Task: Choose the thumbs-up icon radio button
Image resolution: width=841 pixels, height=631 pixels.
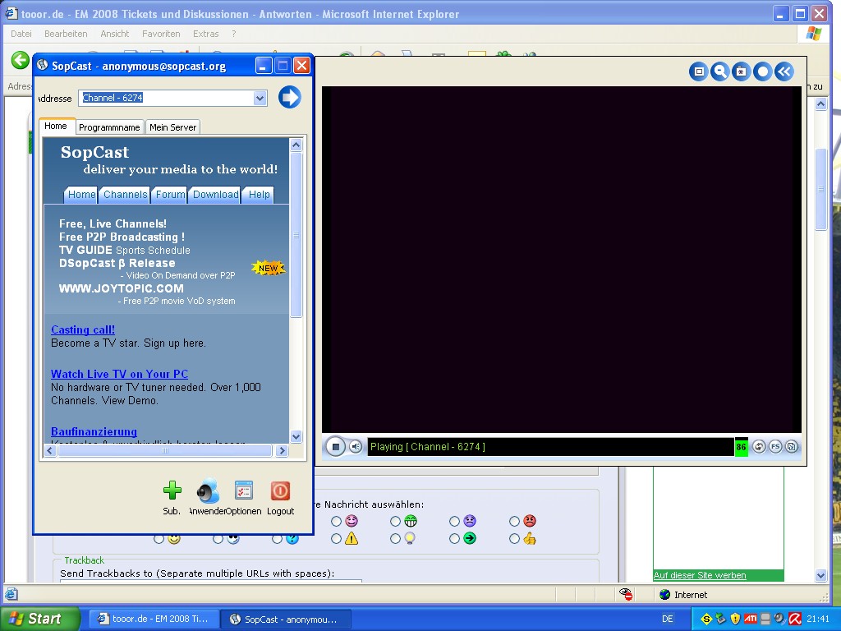Action: pos(515,539)
